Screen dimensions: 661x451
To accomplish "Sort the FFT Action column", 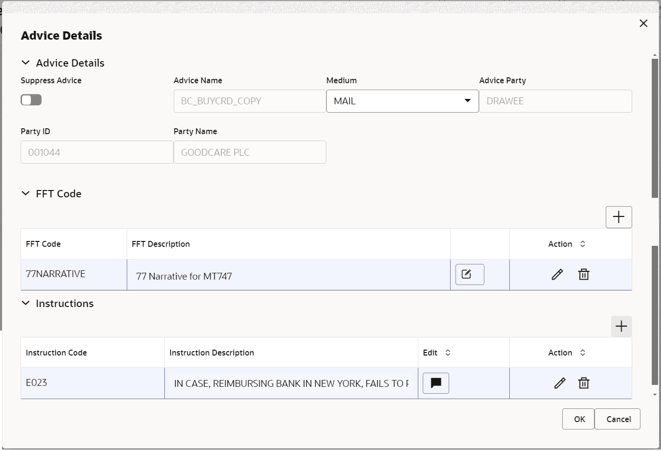I will coord(582,243).
